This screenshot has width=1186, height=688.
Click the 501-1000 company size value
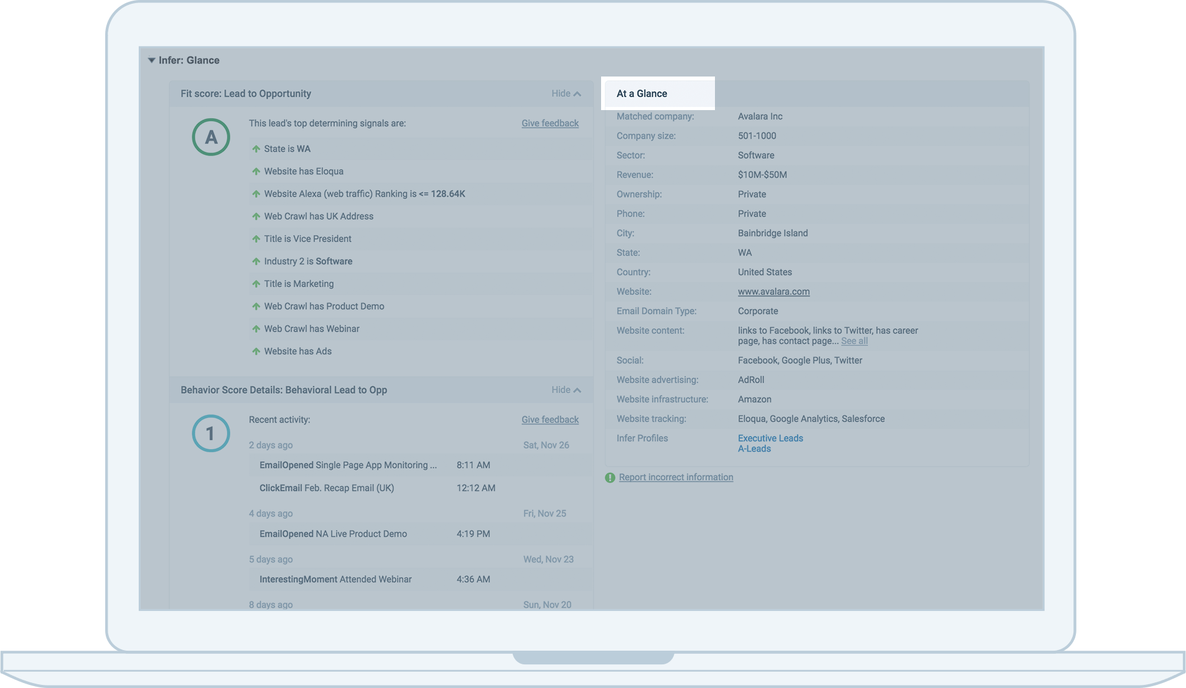757,136
